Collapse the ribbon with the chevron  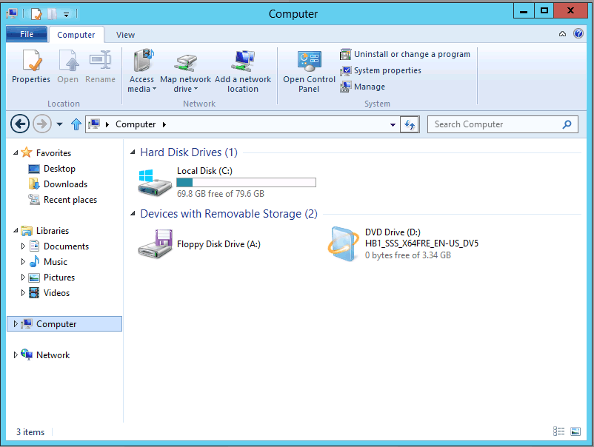pyautogui.click(x=562, y=34)
